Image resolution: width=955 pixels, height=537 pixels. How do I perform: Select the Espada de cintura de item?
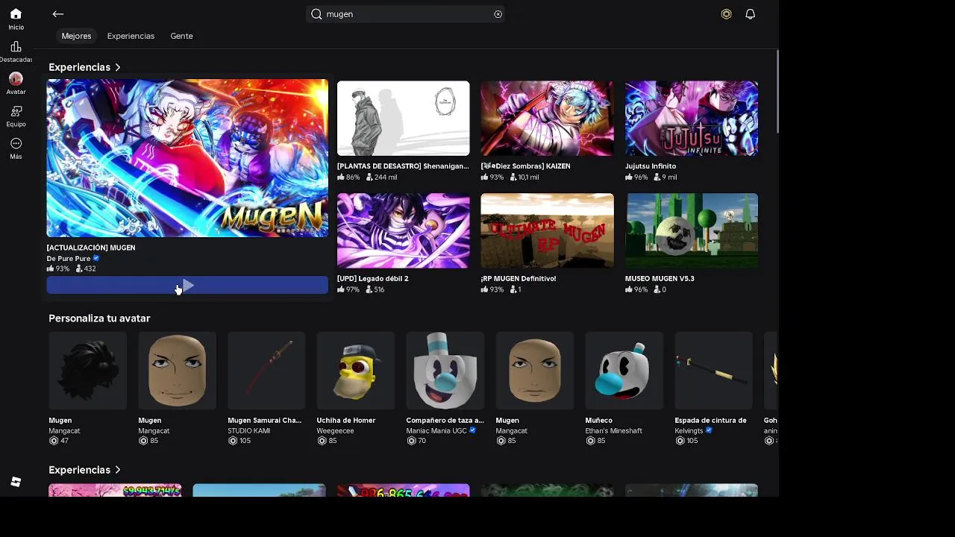[x=714, y=371]
